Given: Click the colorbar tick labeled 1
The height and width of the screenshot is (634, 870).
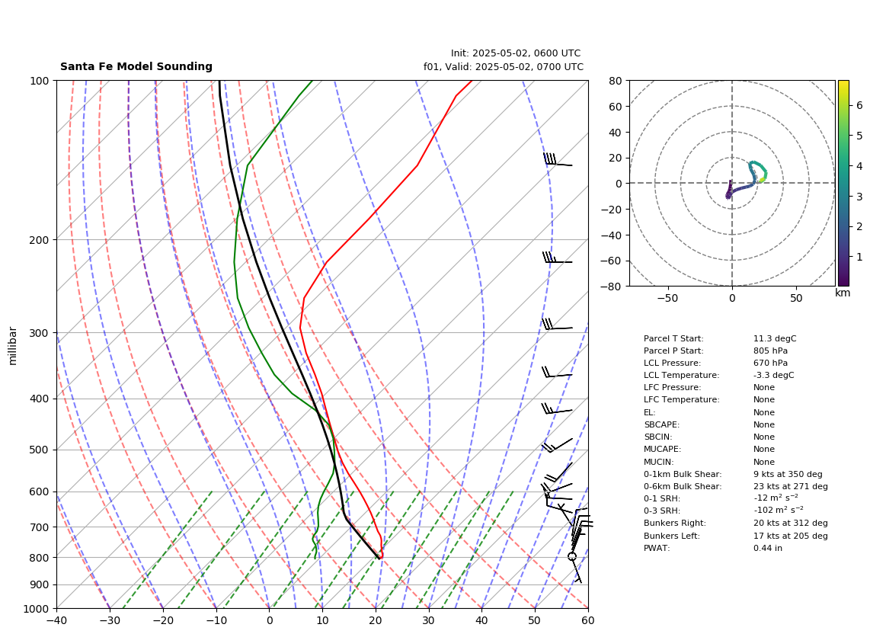Looking at the screenshot, I should click(x=859, y=257).
